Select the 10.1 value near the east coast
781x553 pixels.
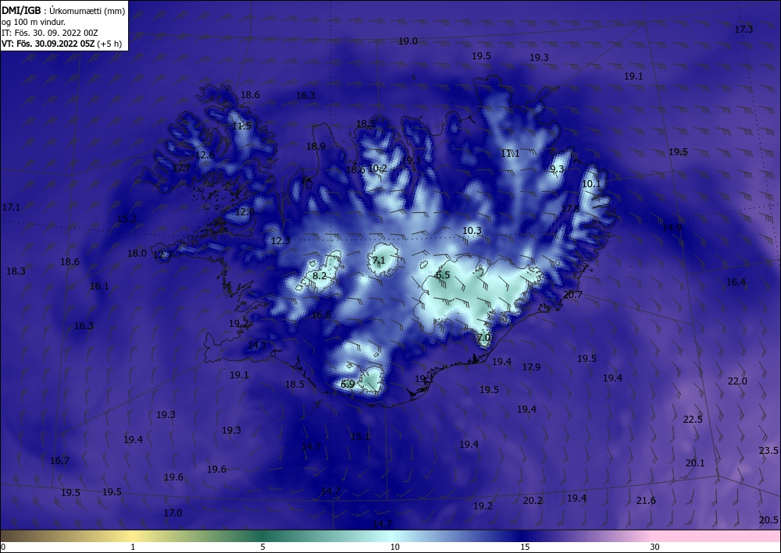tap(591, 184)
